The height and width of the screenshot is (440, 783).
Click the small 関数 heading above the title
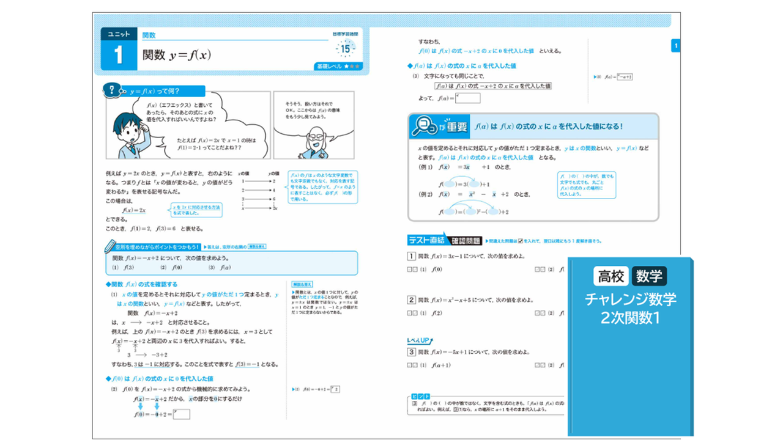(149, 35)
